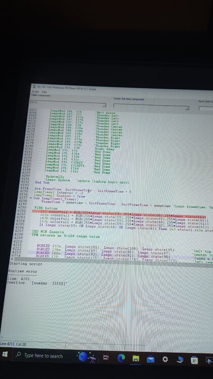Click the red highlighted error line 4201
Viewport: 213px width, 379px height.
click(119, 213)
